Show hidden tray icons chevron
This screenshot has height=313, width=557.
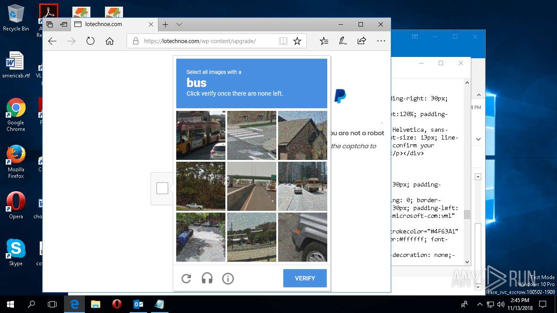[480, 304]
